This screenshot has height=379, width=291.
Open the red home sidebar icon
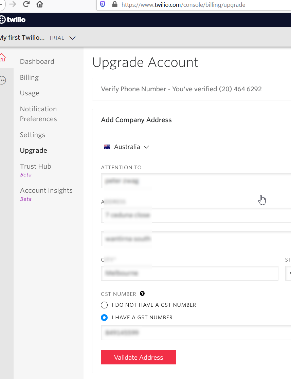(x=3, y=57)
